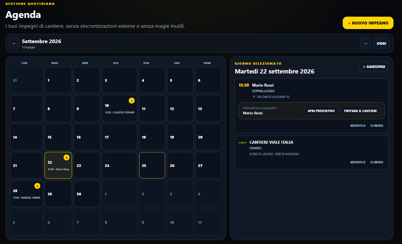This screenshot has width=402, height=244.
Task: Click the '5 impegni' count text
Action: pos(29,47)
